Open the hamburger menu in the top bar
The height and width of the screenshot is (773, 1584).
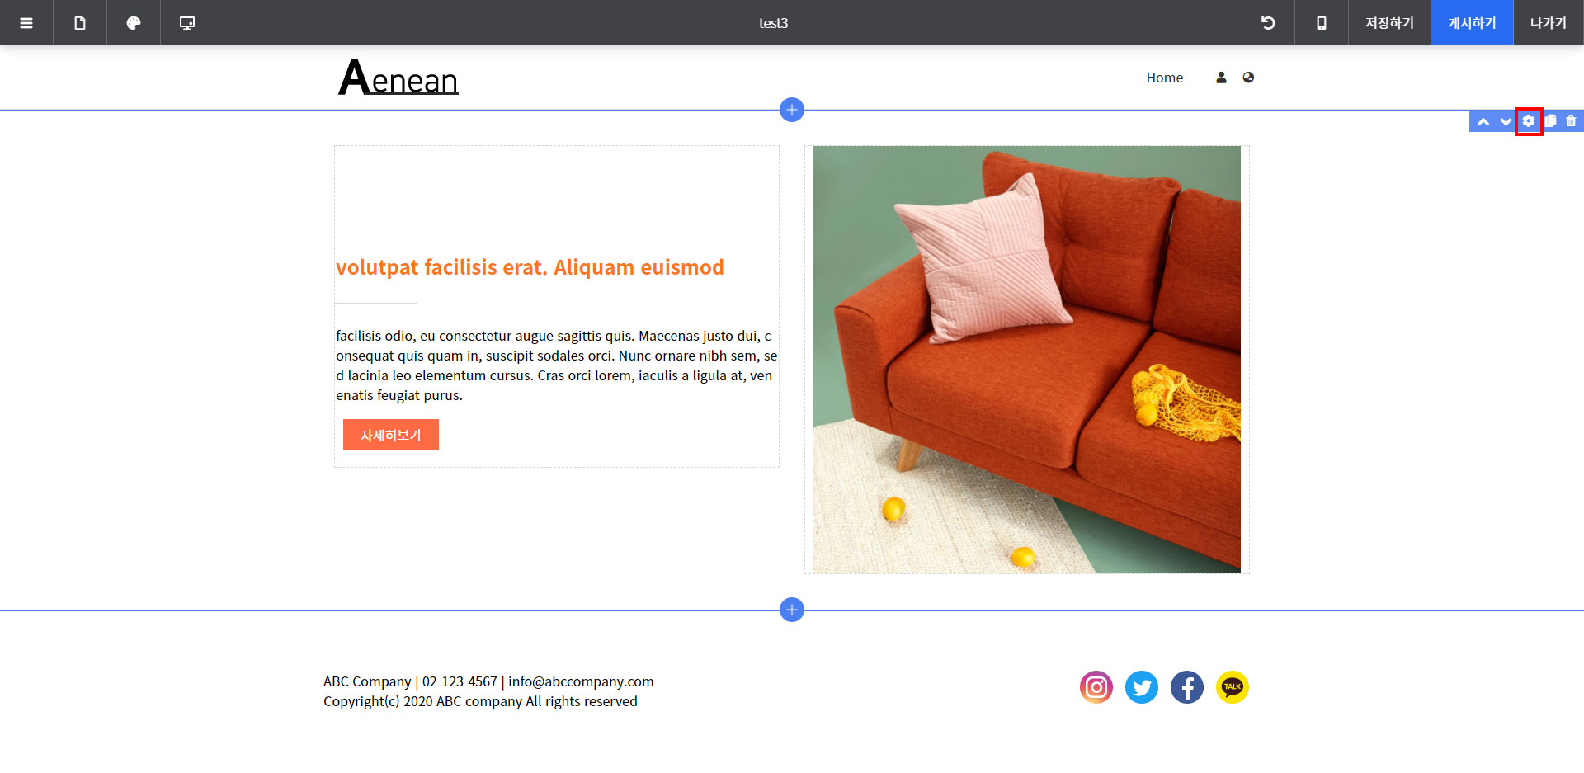pos(26,22)
